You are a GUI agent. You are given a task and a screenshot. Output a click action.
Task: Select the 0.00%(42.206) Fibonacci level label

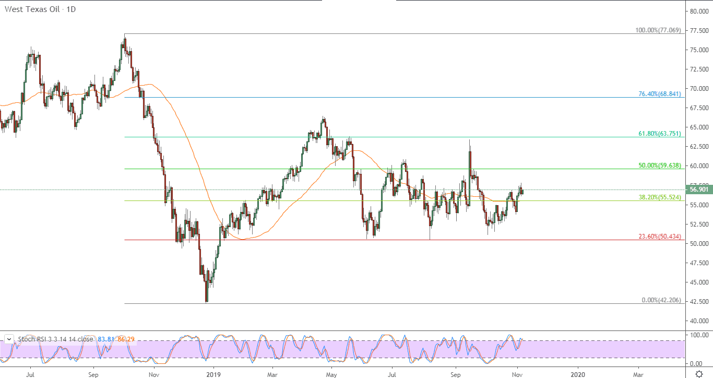coord(661,300)
